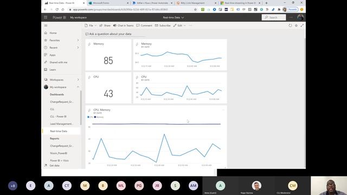The image size is (347, 195).
Task: Refresh the dashboard tiles
Action: [x=290, y=25]
